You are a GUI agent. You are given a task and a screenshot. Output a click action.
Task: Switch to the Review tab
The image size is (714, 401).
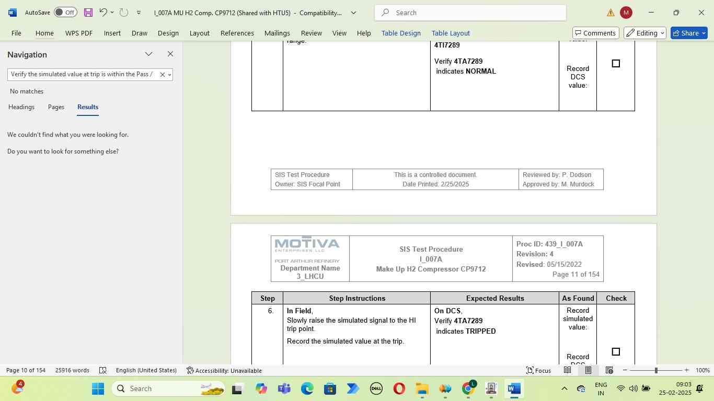point(312,33)
